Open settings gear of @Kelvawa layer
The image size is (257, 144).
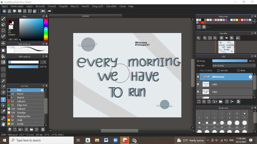250,77
